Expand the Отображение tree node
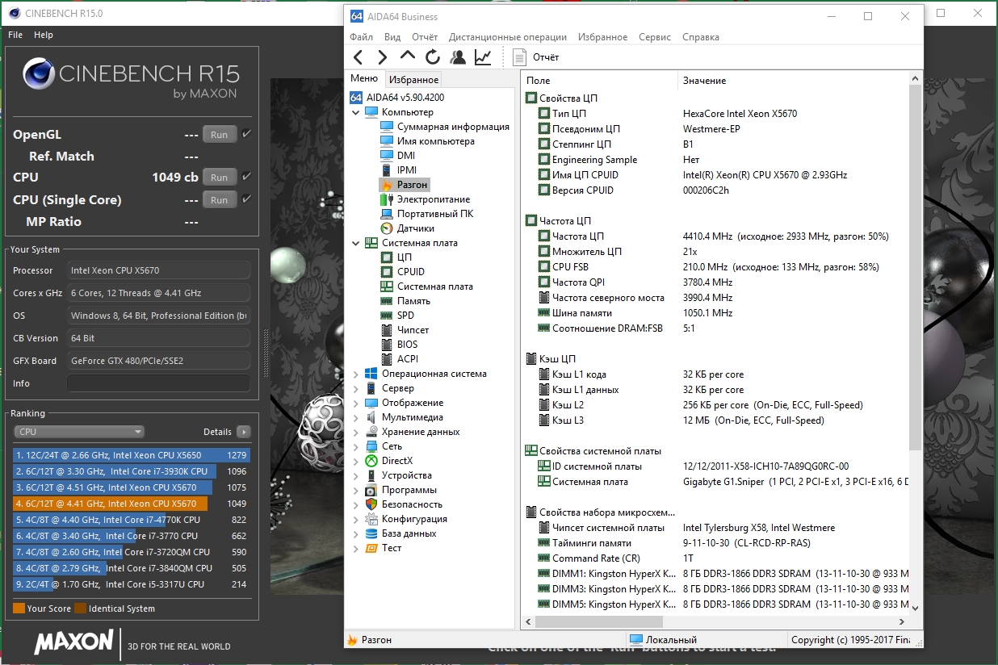Viewport: 998px width, 665px height. pos(356,403)
